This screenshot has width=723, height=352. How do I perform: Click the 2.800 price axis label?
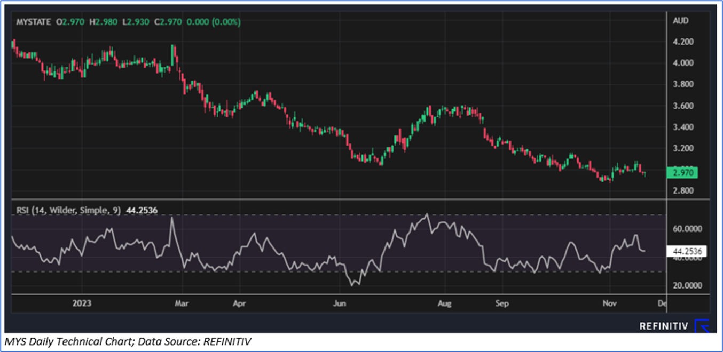(x=684, y=191)
